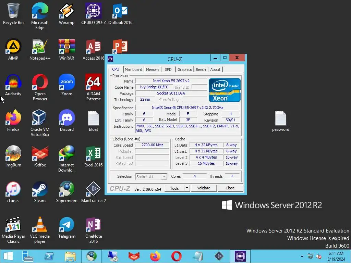Select the Opera Browser desktop icon
Screen dimensions: 351x263
(x=40, y=87)
